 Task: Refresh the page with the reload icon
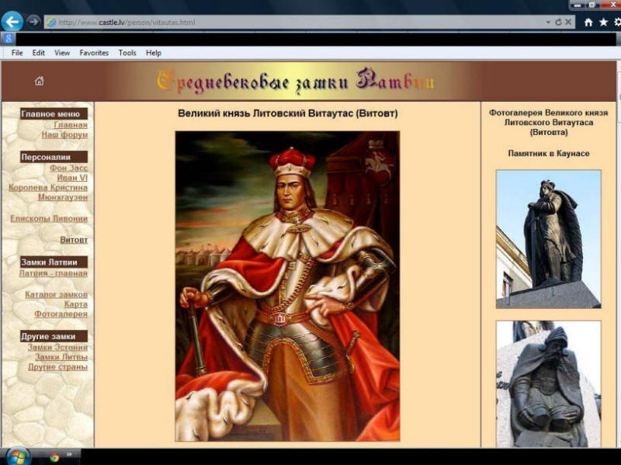[558, 23]
